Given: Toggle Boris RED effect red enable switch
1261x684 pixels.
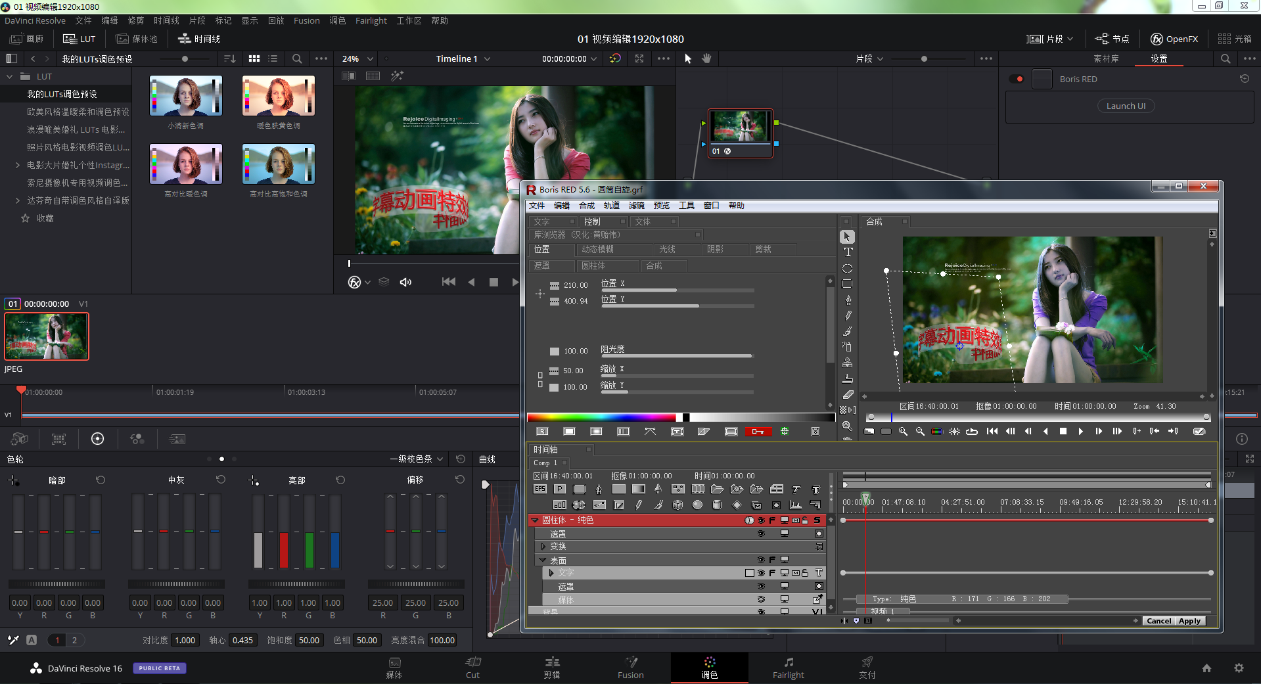Looking at the screenshot, I should tap(1017, 79).
